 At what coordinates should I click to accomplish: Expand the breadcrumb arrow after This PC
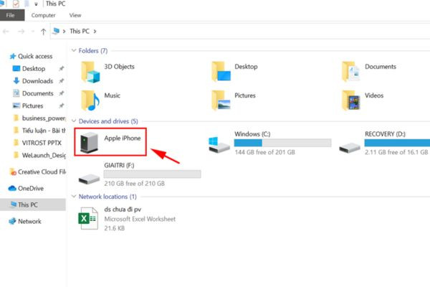(95, 32)
